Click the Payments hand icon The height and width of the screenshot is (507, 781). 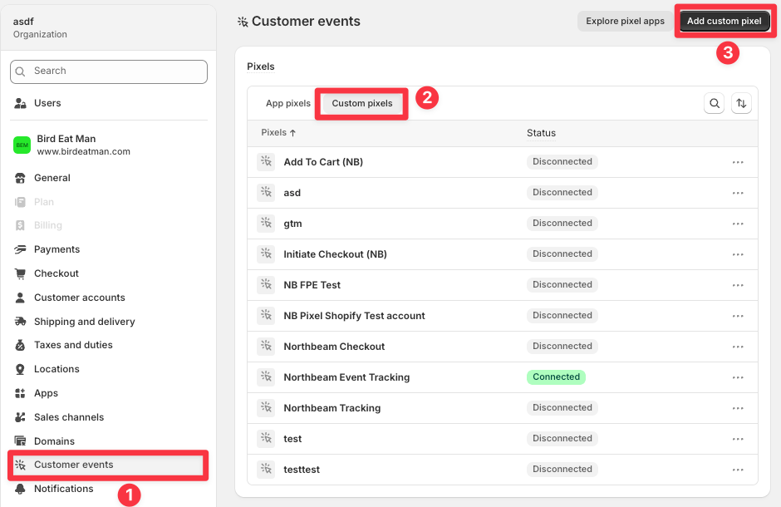tap(20, 249)
